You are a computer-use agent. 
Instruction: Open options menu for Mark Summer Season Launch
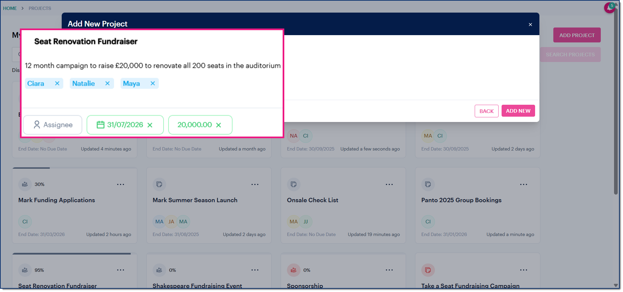(255, 184)
